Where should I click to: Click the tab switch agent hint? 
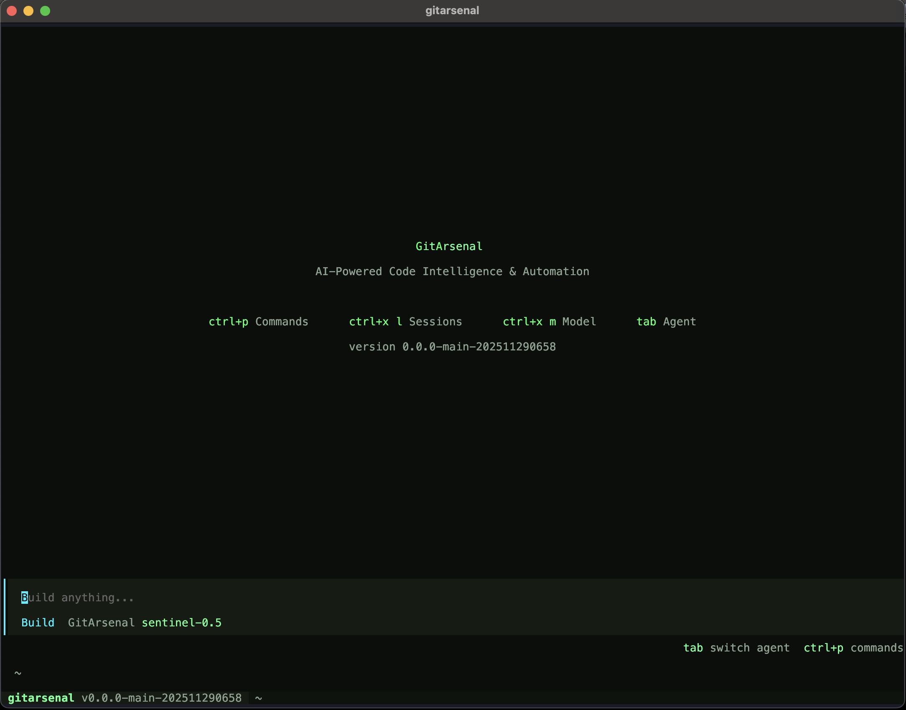click(736, 648)
